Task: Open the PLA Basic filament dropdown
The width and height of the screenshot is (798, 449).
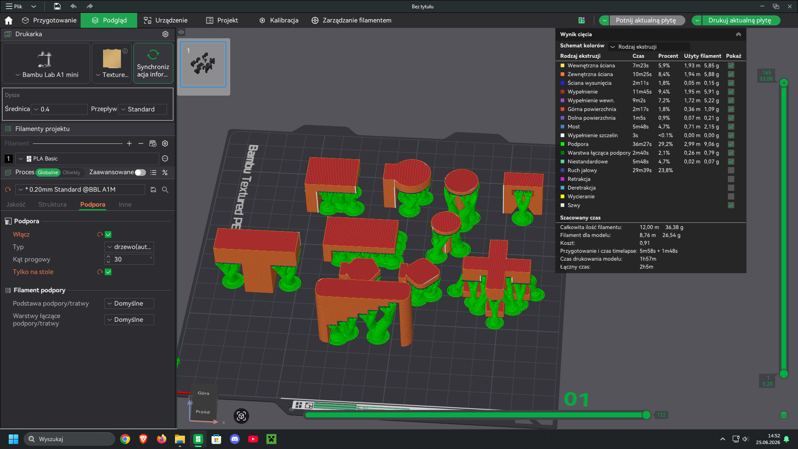Action: pos(88,158)
